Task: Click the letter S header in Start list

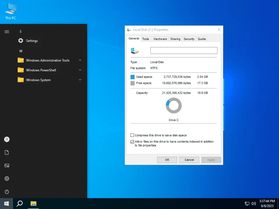Action: point(20,31)
